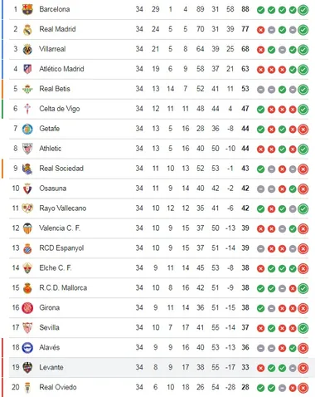Open the Rayo Vallecano team page
This screenshot has width=315, height=397.
coord(63,208)
